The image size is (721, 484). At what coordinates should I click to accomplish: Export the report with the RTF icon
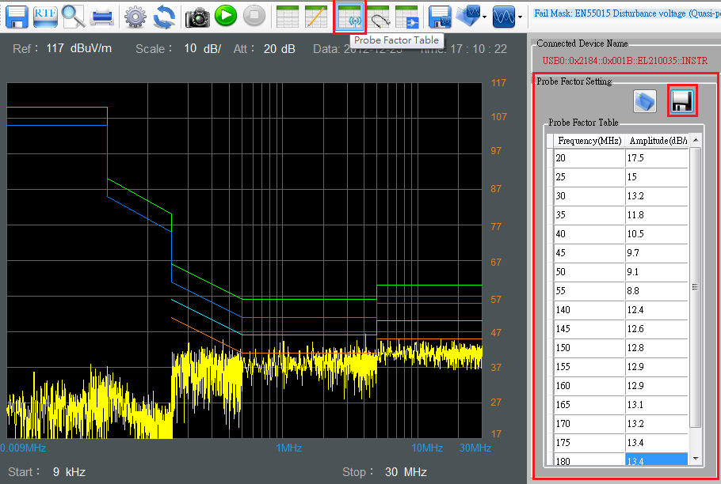pyautogui.click(x=45, y=17)
